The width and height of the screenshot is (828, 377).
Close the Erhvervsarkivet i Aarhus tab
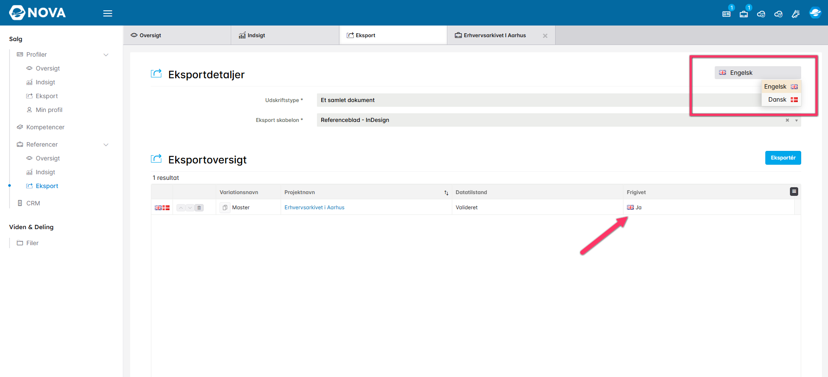(545, 36)
